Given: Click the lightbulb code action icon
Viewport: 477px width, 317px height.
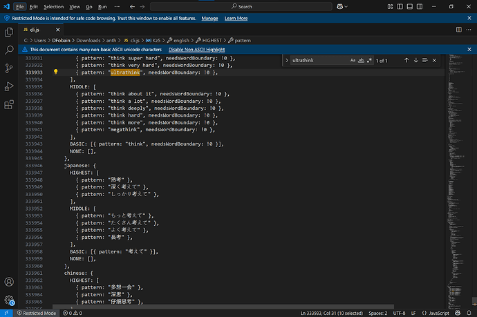Looking at the screenshot, I should coord(56,72).
